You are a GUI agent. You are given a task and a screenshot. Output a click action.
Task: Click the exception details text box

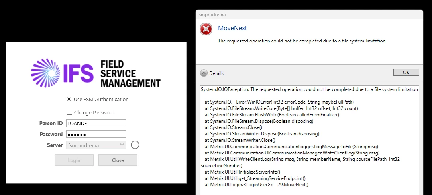(310, 140)
